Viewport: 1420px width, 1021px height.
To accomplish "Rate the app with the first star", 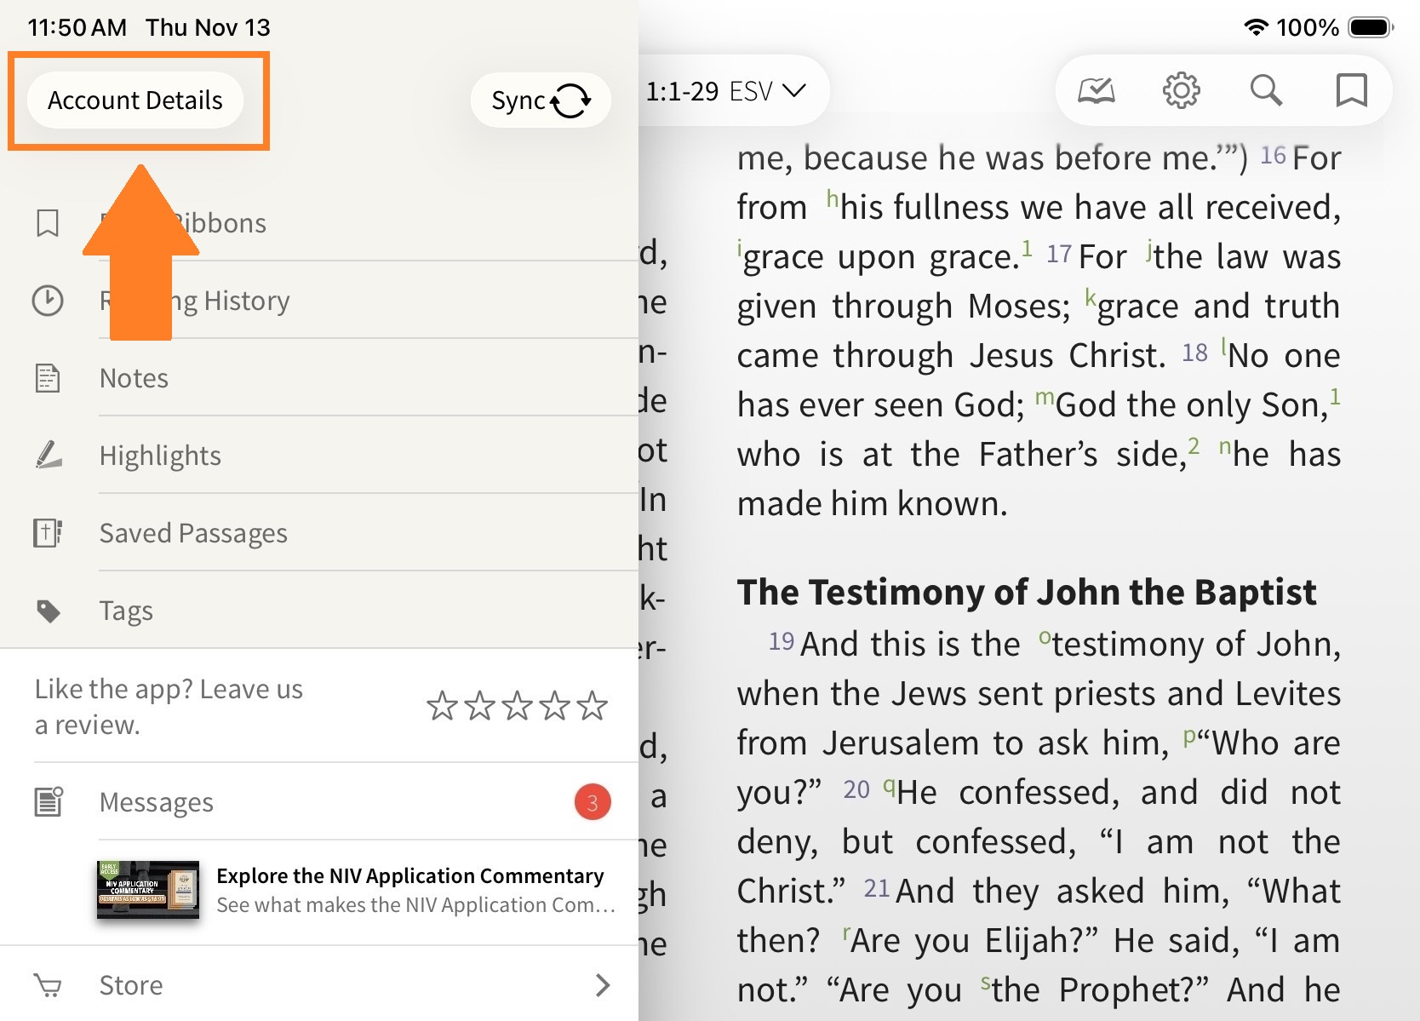I will click(442, 706).
